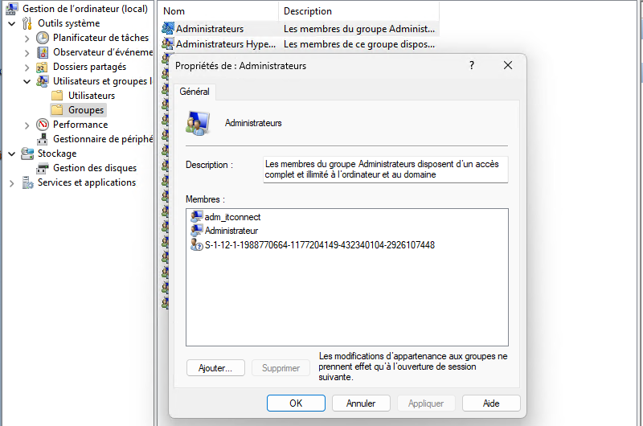Viewport: 643px width, 426px height.
Task: Click the Services et applications icon
Action: (x=27, y=182)
